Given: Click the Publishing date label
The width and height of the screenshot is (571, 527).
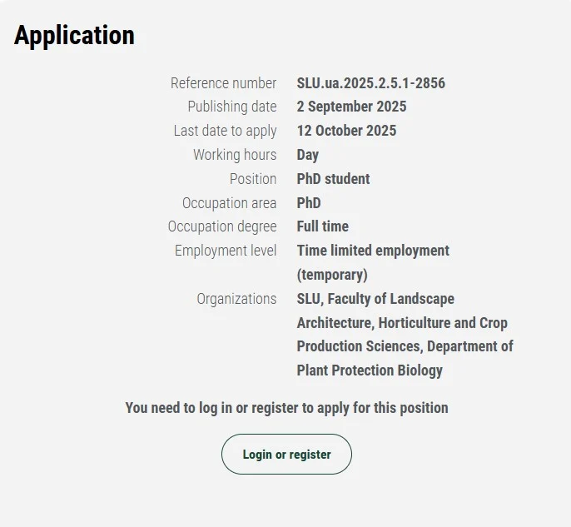Looking at the screenshot, I should click(x=231, y=107).
